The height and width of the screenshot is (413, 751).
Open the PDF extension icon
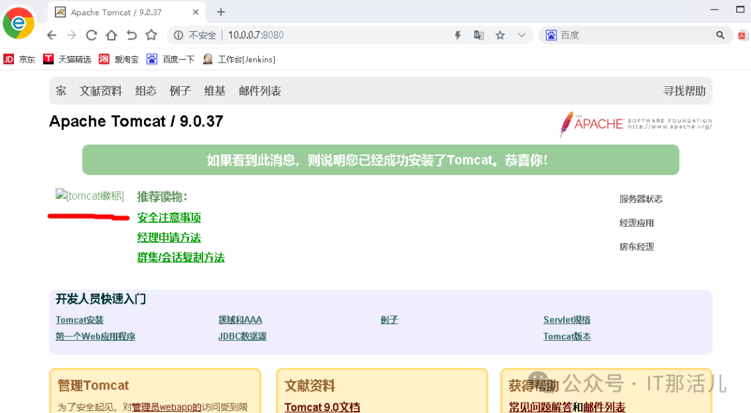pos(744,35)
